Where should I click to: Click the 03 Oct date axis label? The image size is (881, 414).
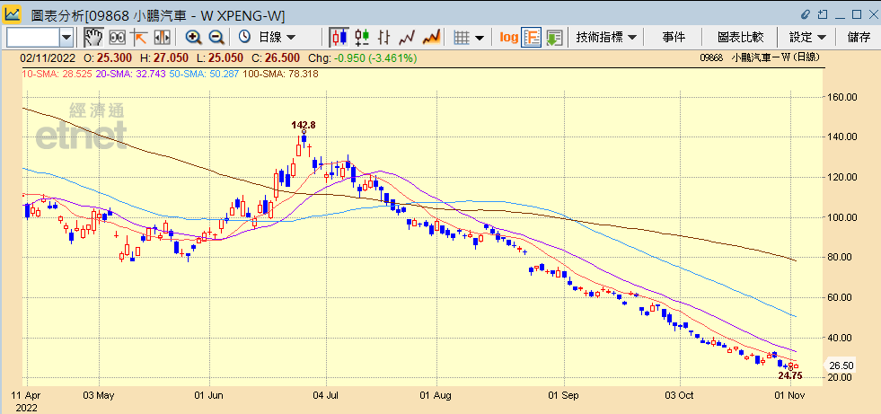tap(679, 395)
